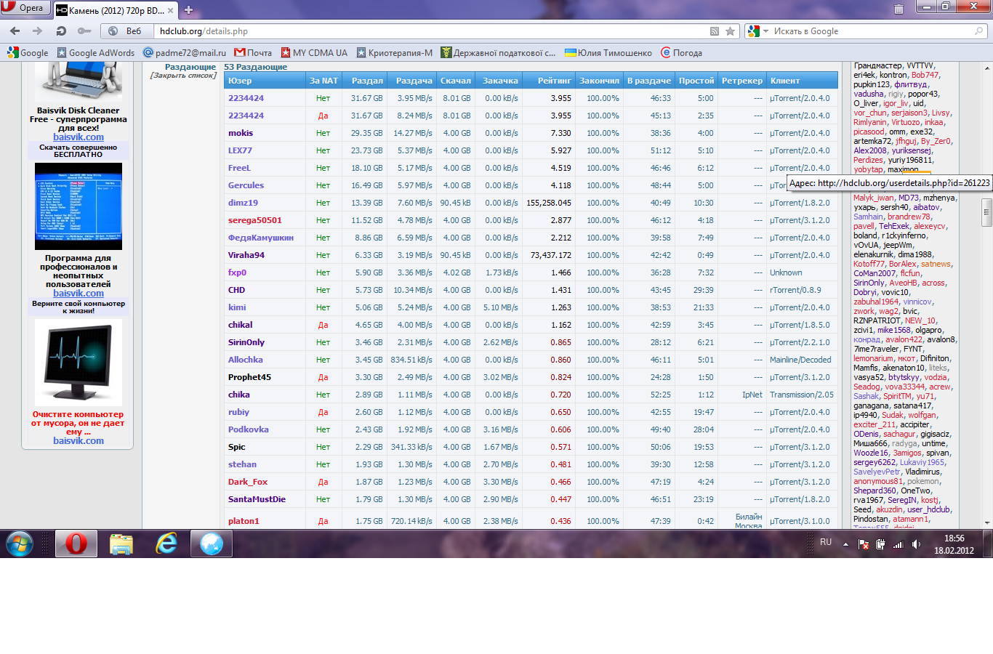
Task: Click the Baisvik Disk Cleaner laptop ad image
Action: pos(79,81)
